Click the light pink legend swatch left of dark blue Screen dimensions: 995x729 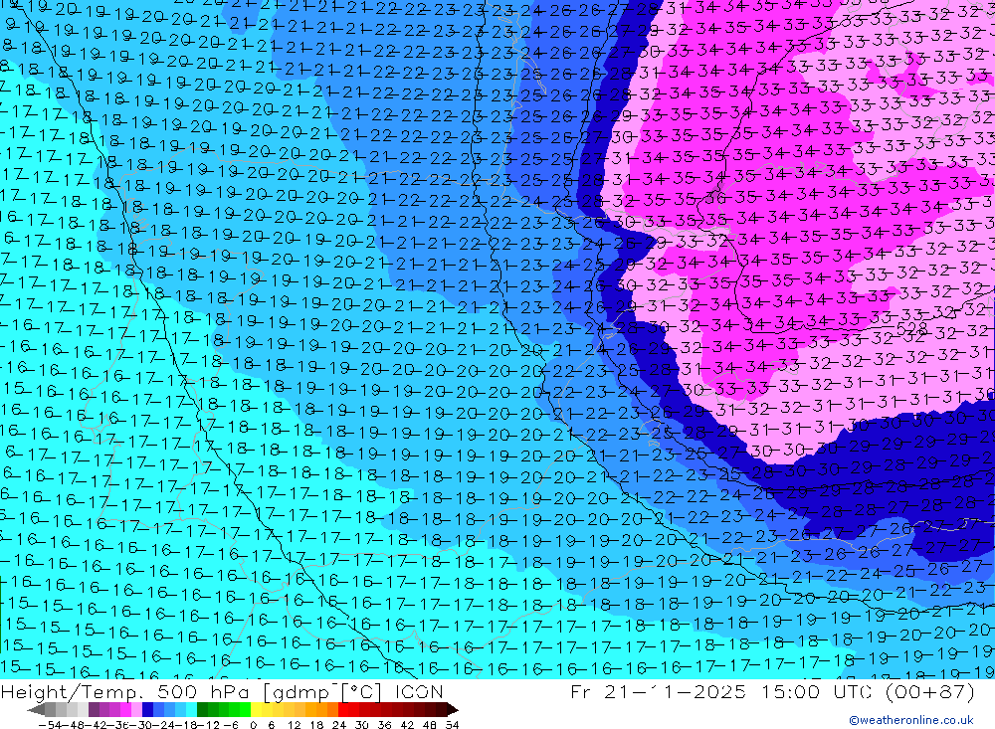tap(136, 709)
